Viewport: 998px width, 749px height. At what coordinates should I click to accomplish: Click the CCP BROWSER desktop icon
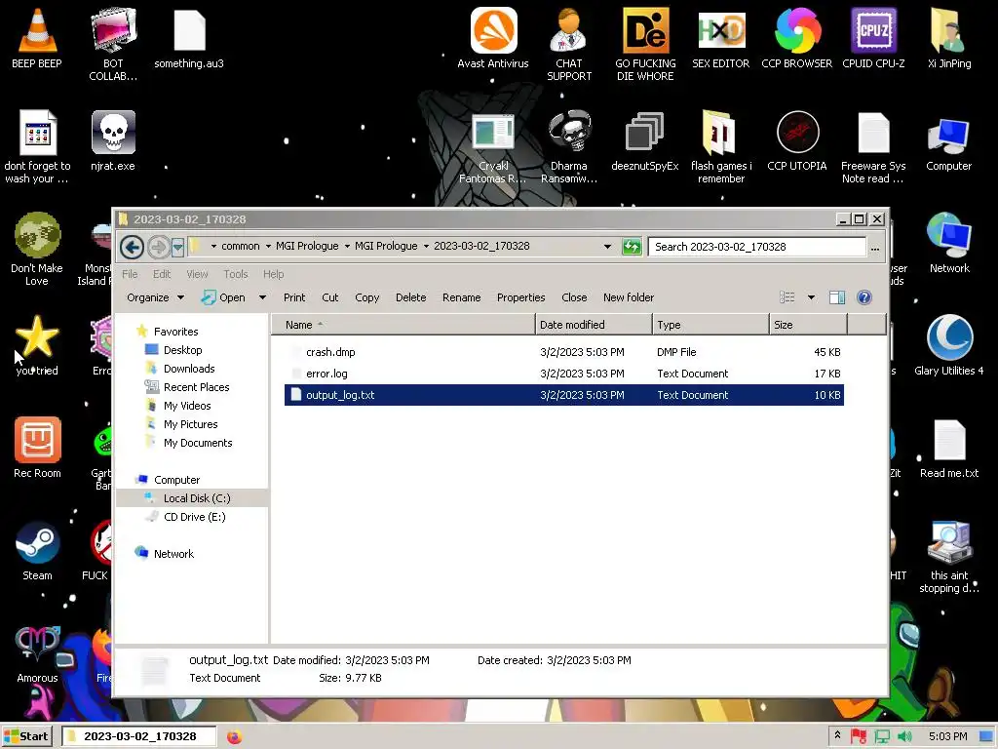click(x=797, y=38)
